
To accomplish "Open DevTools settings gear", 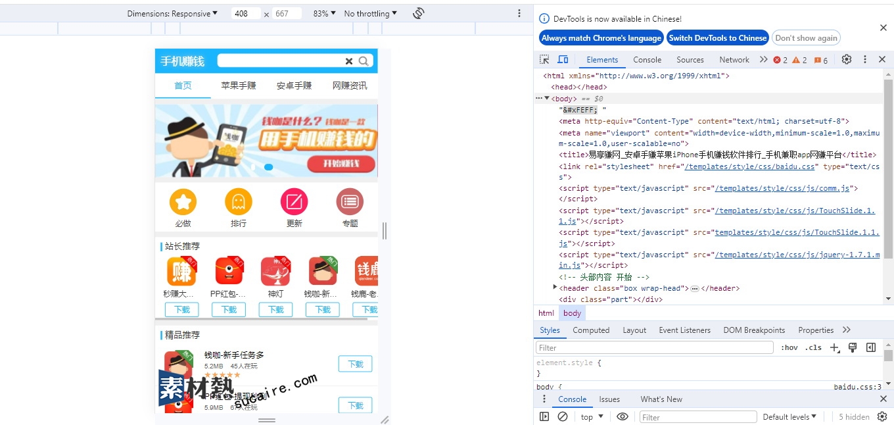I will tap(847, 59).
